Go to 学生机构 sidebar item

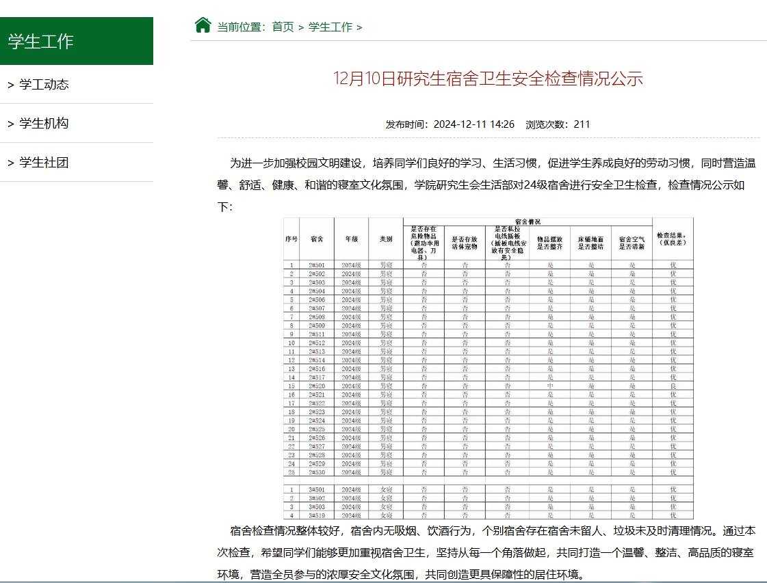coord(44,124)
